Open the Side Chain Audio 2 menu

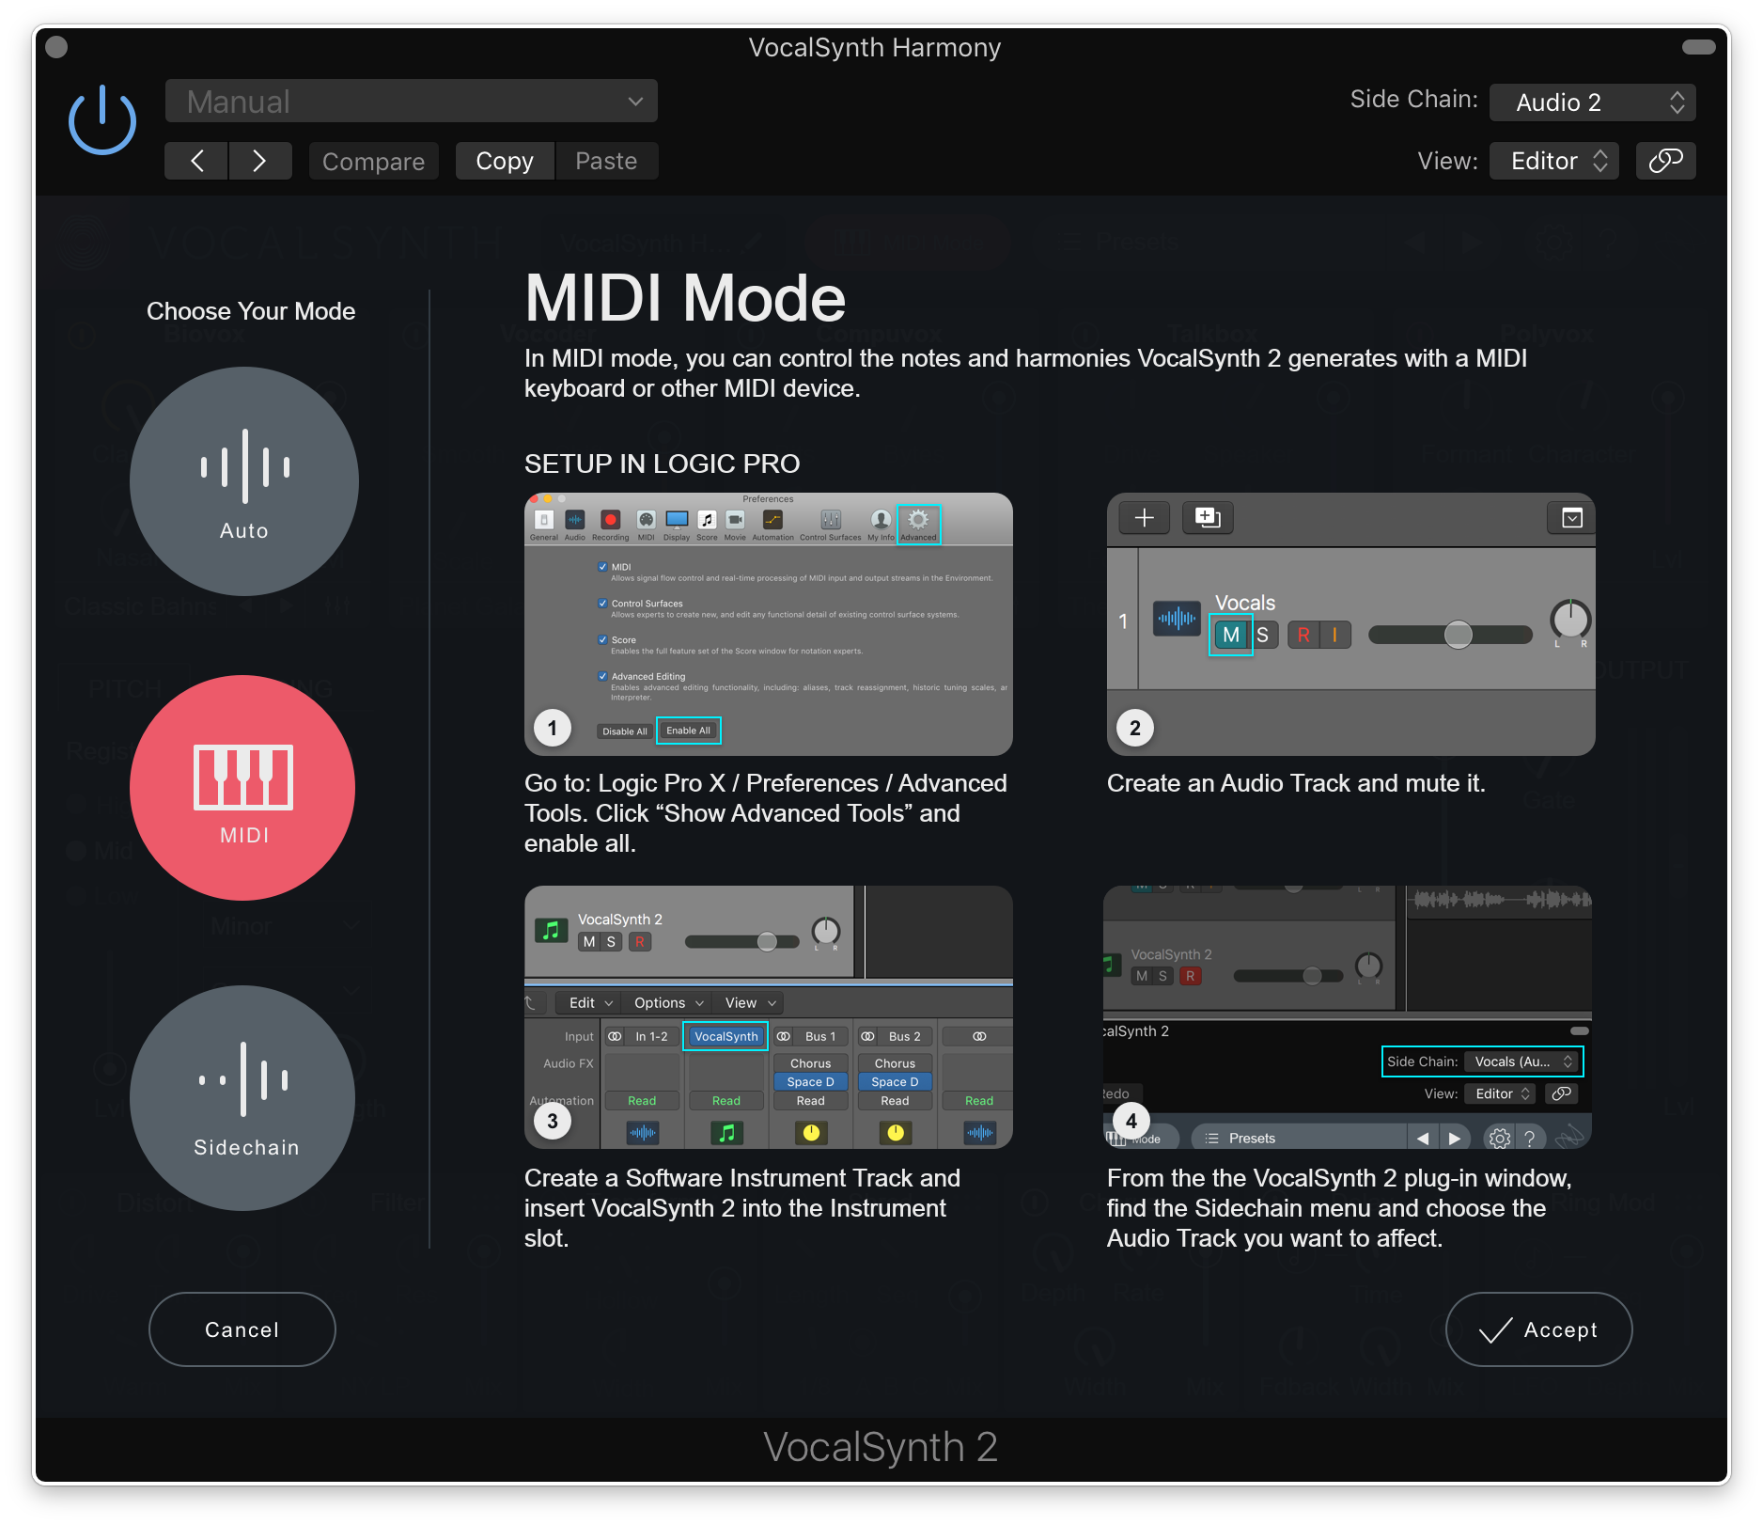click(x=1592, y=102)
